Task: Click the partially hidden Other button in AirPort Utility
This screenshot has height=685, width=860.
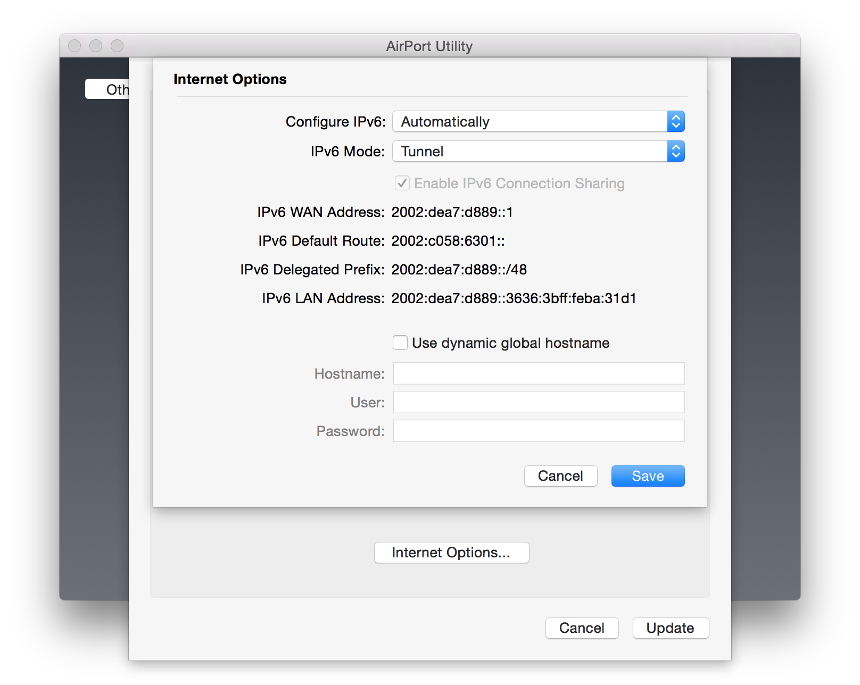Action: [107, 89]
